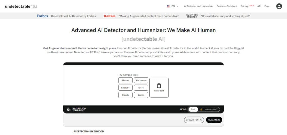Screen dimensions: 287x135
Task: Click the Forbes logo in banner
Action: tap(42, 16)
